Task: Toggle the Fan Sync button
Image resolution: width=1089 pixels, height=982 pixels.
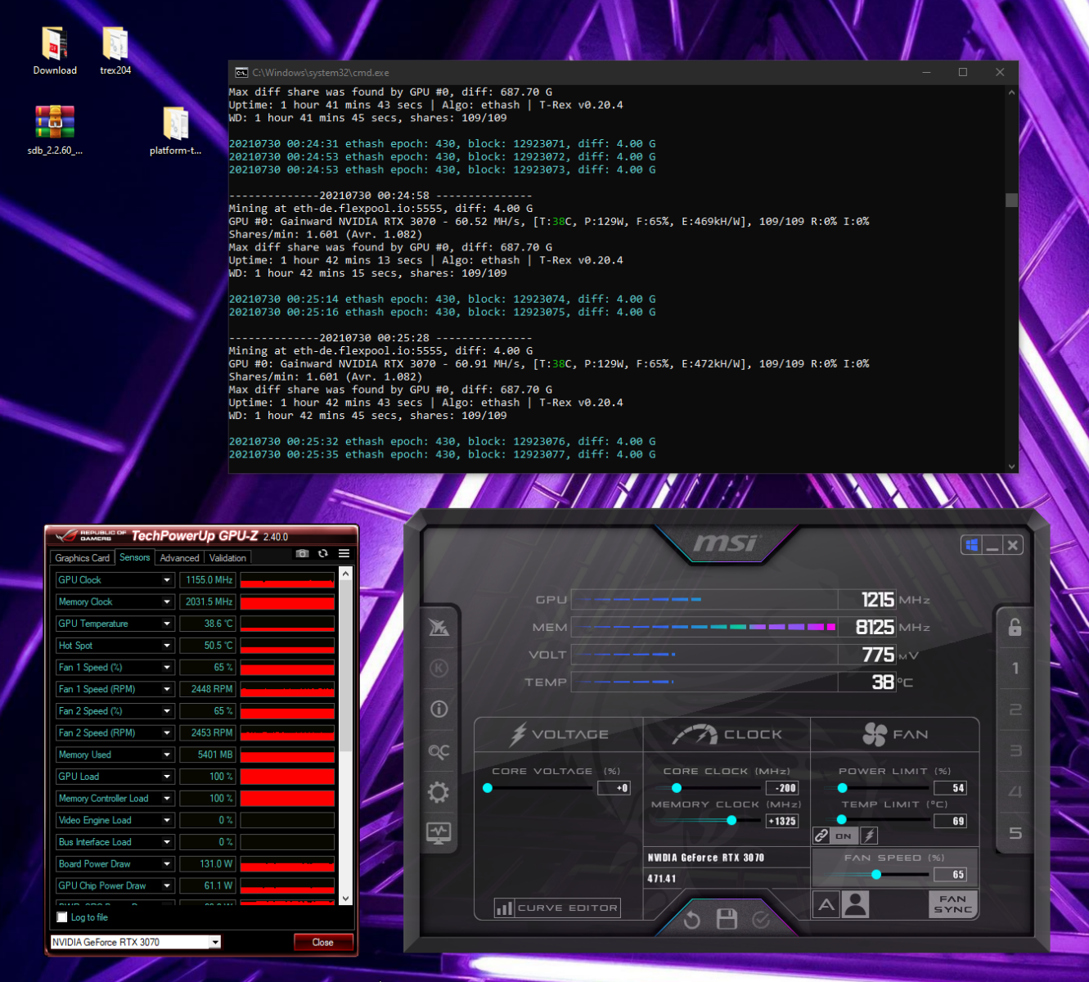Action: click(953, 904)
